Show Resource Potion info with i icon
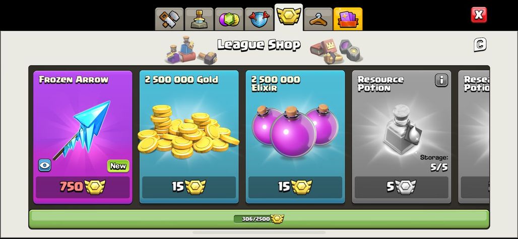This screenshot has width=518, height=239. 441,80
